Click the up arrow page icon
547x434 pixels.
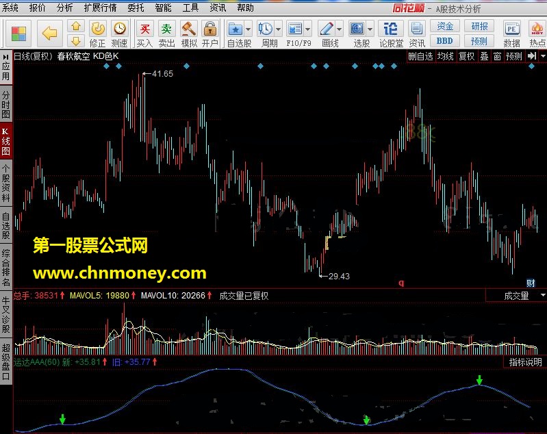point(76,26)
